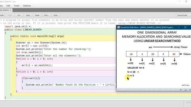This screenshot has width=191, height=107.
Task: Minimize the BlueJ editor window
Action: tap(179, 1)
